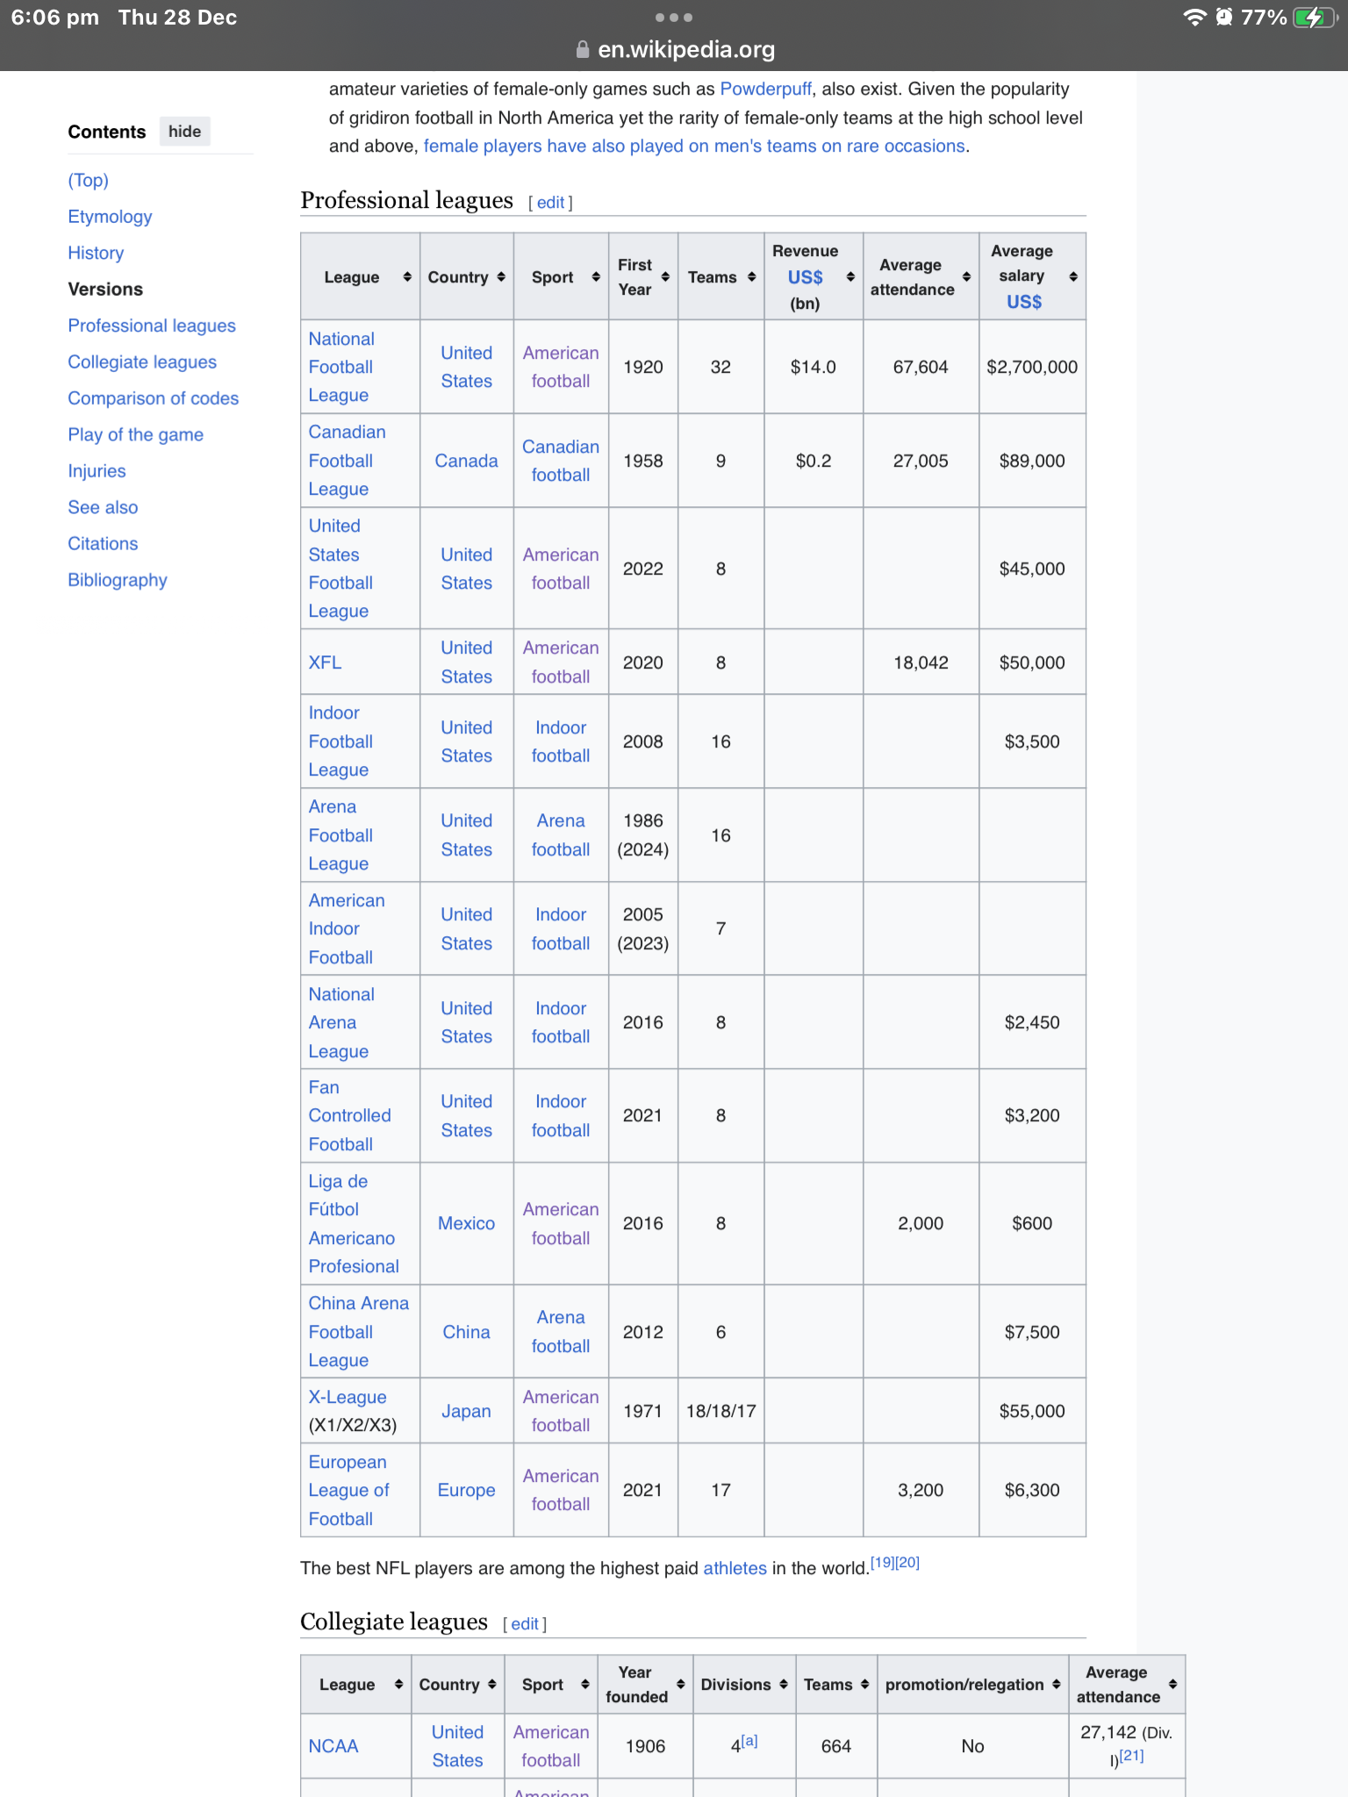Sort collegiate table by Divisions column

(784, 1685)
